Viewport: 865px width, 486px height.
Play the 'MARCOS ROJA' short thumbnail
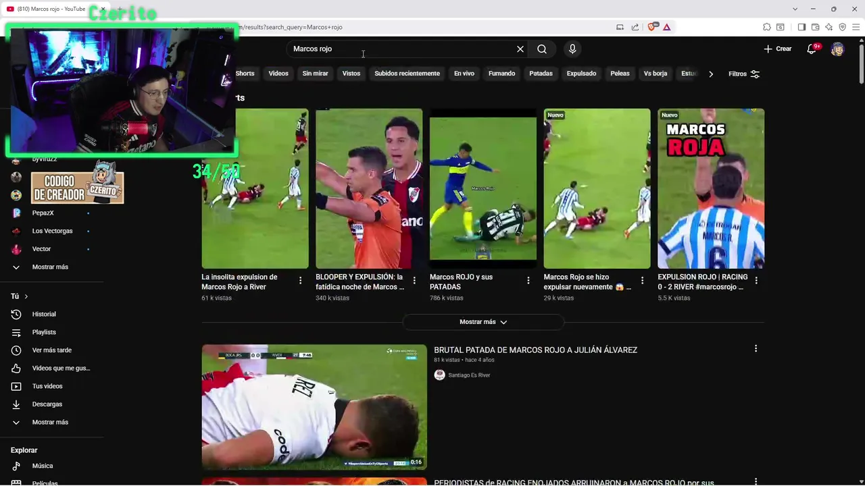coord(711,189)
